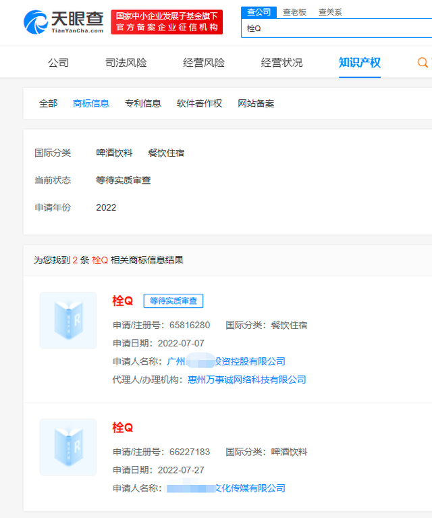
Task: Open the 知识产权 navigation tab
Action: point(360,62)
